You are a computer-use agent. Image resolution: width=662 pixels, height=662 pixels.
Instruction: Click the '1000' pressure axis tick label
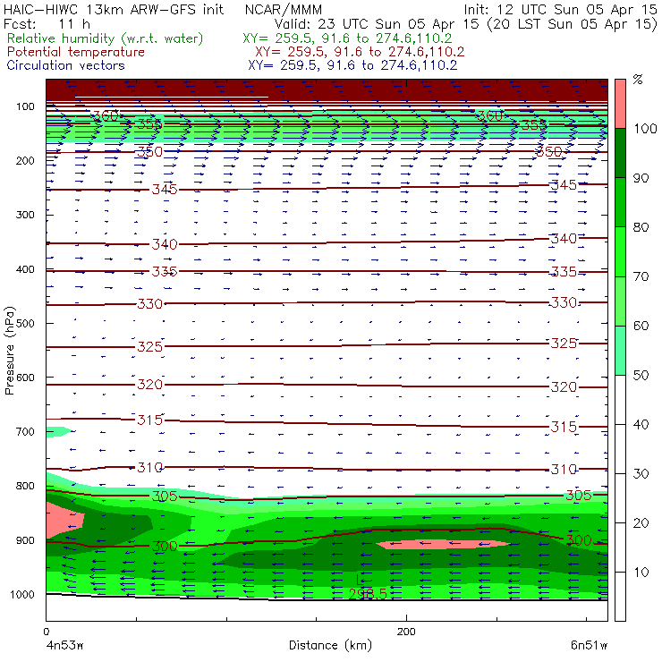coord(22,594)
